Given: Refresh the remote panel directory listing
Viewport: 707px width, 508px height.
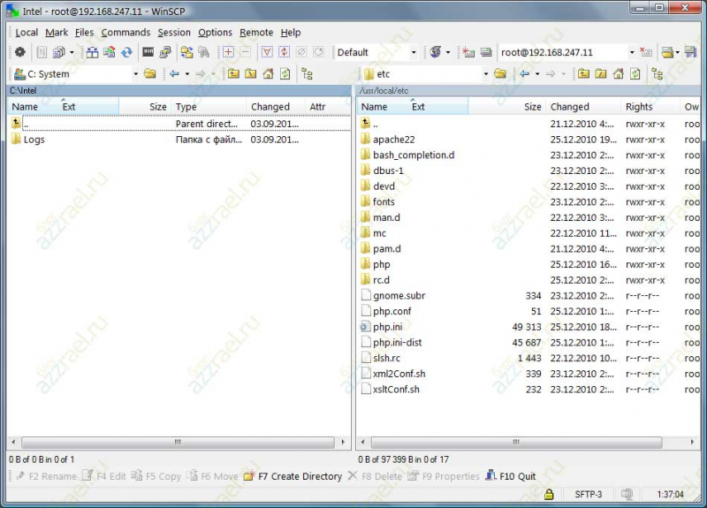Looking at the screenshot, I should click(x=635, y=74).
